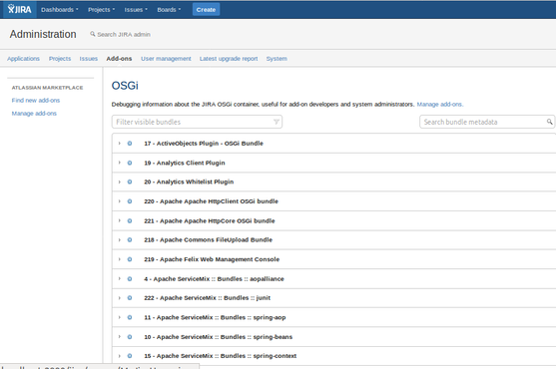Click status icon for Apache HttpClient OSGi bundle
The width and height of the screenshot is (556, 369).
(x=130, y=201)
